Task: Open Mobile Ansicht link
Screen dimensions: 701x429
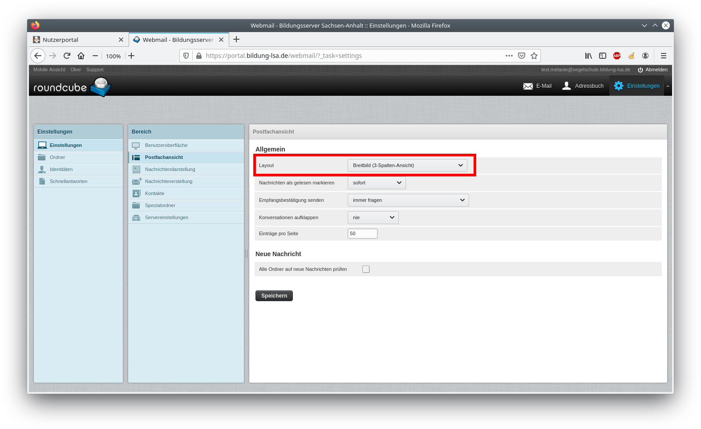Action: point(49,69)
